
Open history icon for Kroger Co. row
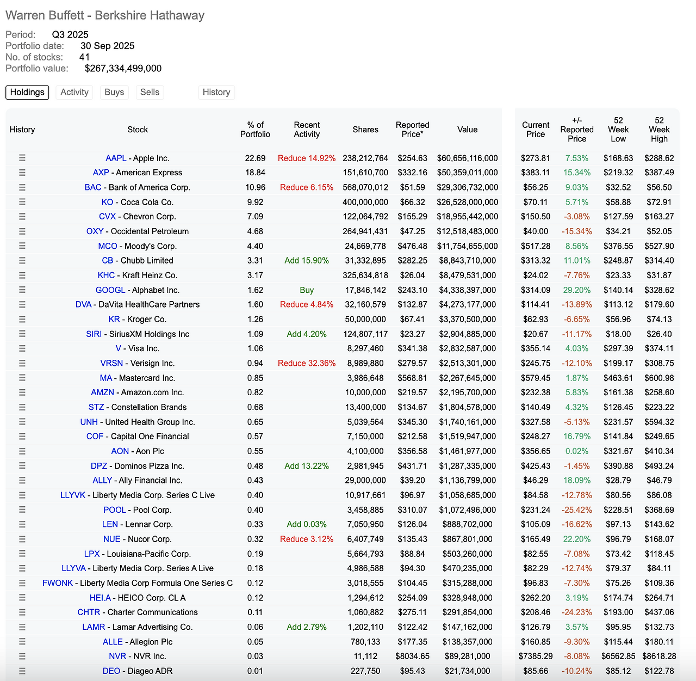tap(22, 319)
